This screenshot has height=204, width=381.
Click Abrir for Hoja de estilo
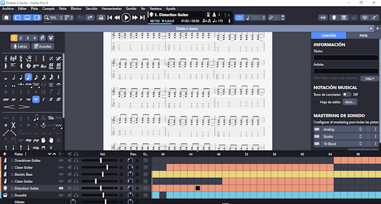coord(350,102)
